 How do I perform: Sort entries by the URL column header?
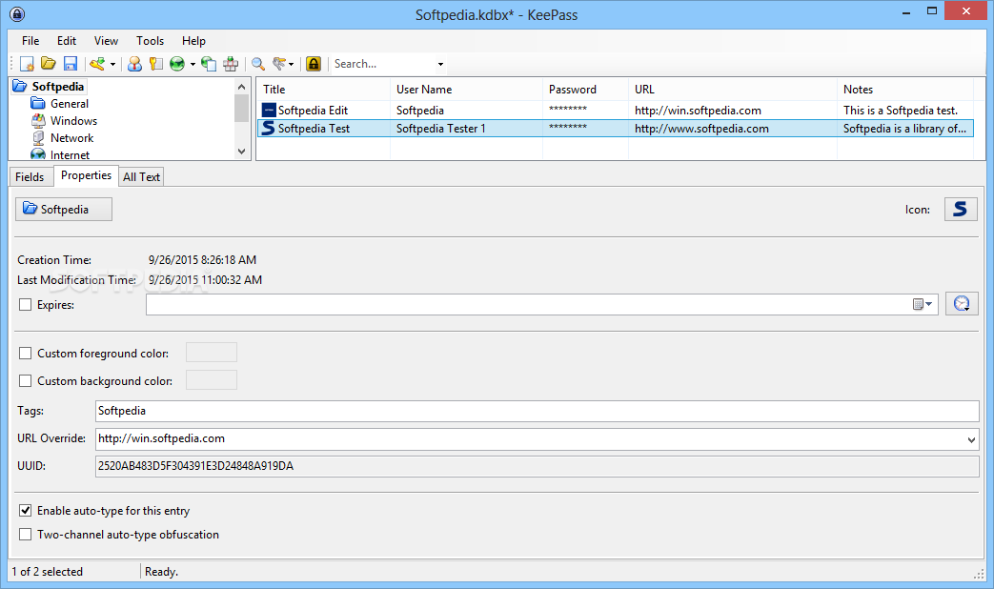tap(732, 90)
